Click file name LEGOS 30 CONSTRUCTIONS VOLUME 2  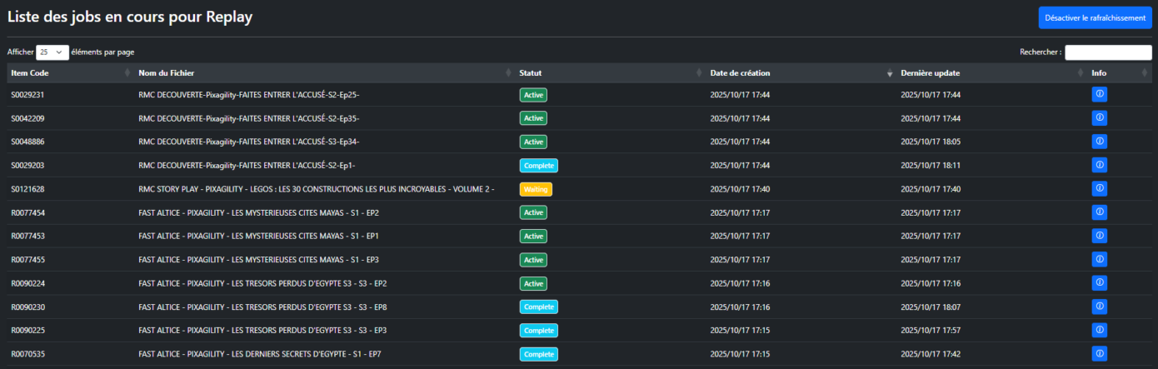coord(317,189)
